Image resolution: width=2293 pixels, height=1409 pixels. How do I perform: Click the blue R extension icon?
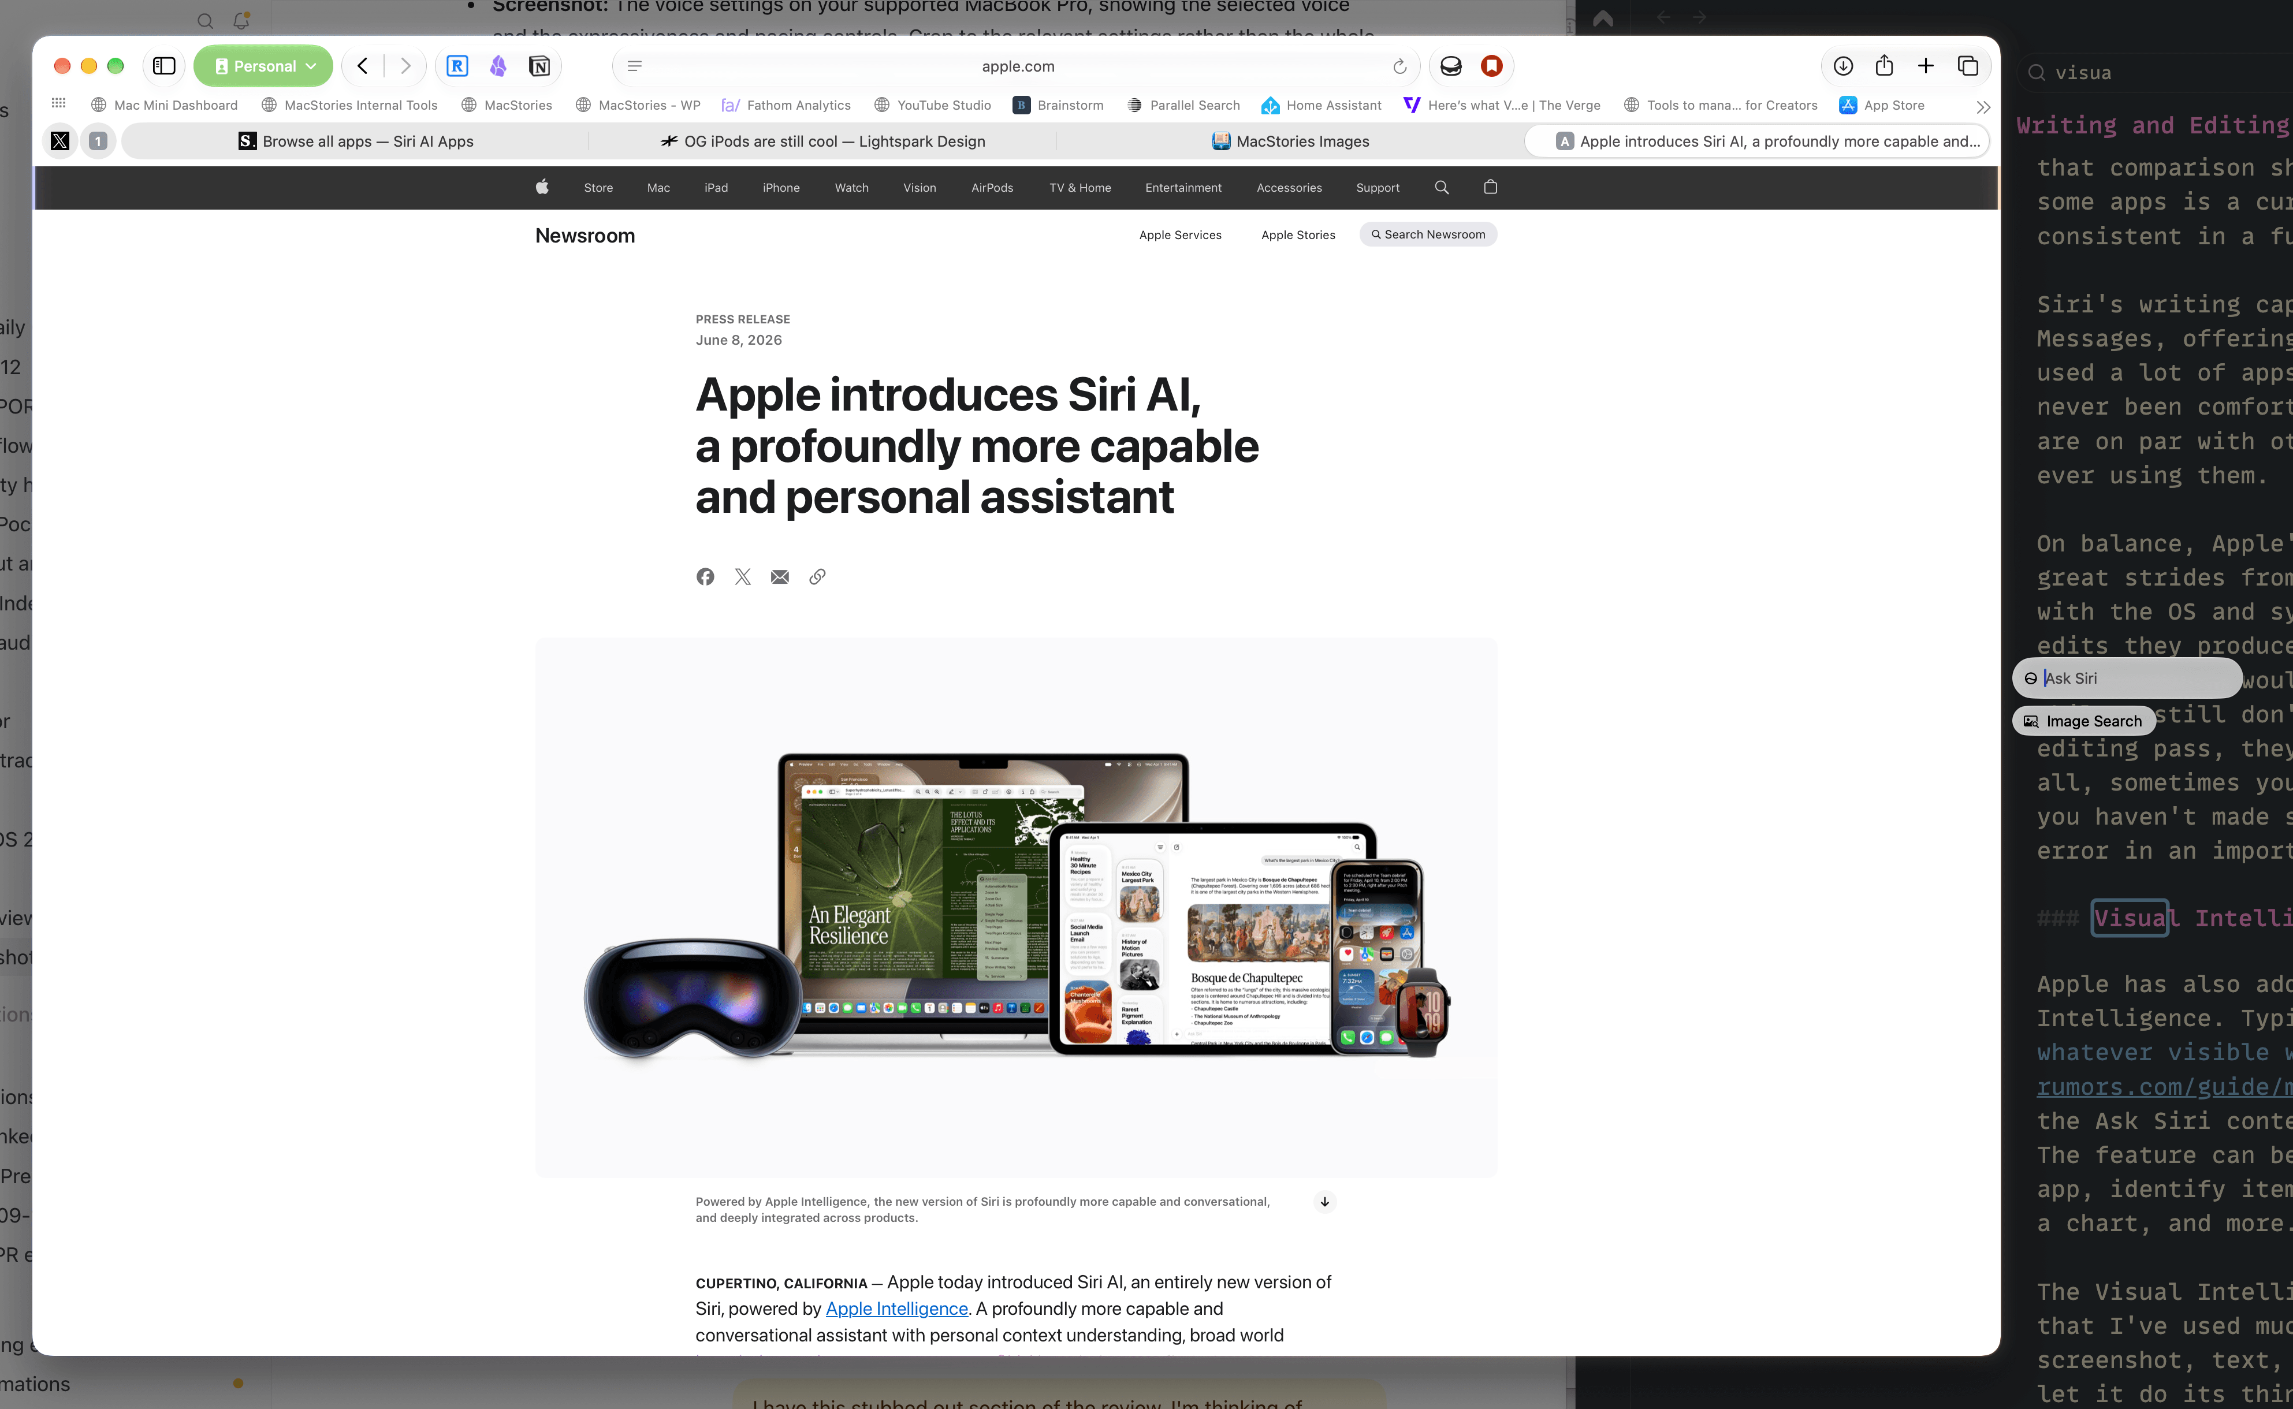(457, 66)
